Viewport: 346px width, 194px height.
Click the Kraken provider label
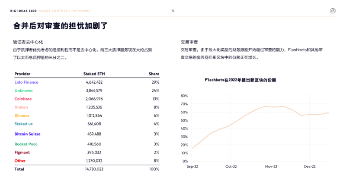[x=21, y=107]
